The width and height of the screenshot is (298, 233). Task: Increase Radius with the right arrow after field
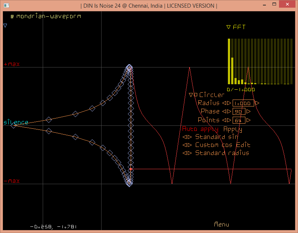257,103
